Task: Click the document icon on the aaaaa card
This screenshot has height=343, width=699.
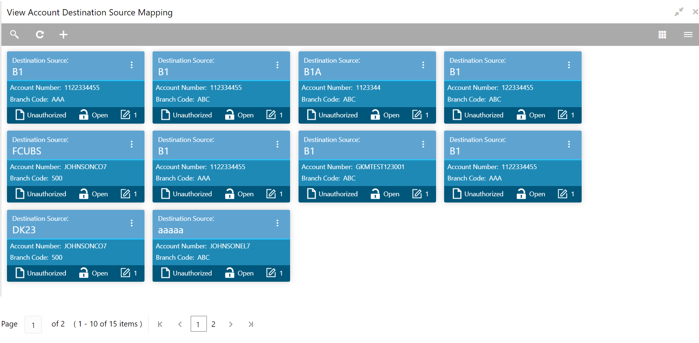Action: [165, 273]
